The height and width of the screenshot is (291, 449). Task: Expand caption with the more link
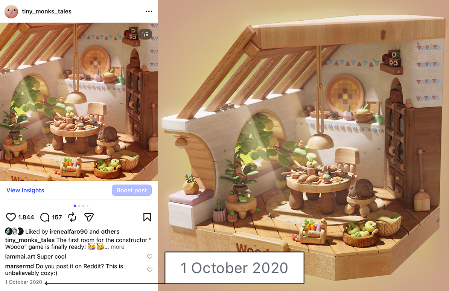pyautogui.click(x=117, y=247)
